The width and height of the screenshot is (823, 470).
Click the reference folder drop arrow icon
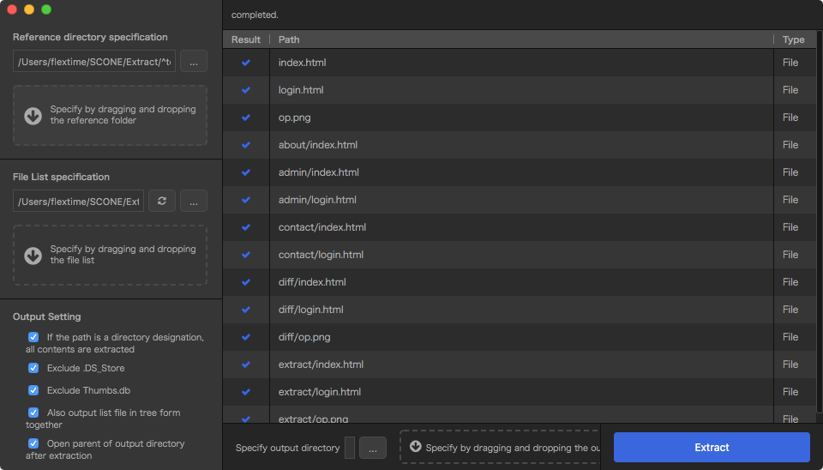click(x=33, y=116)
